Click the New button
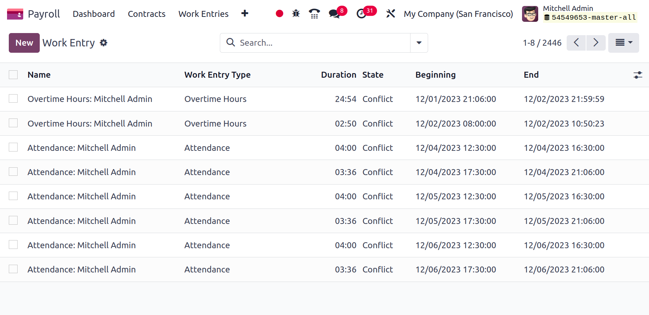Screen dimensions: 649x315 (x=24, y=43)
